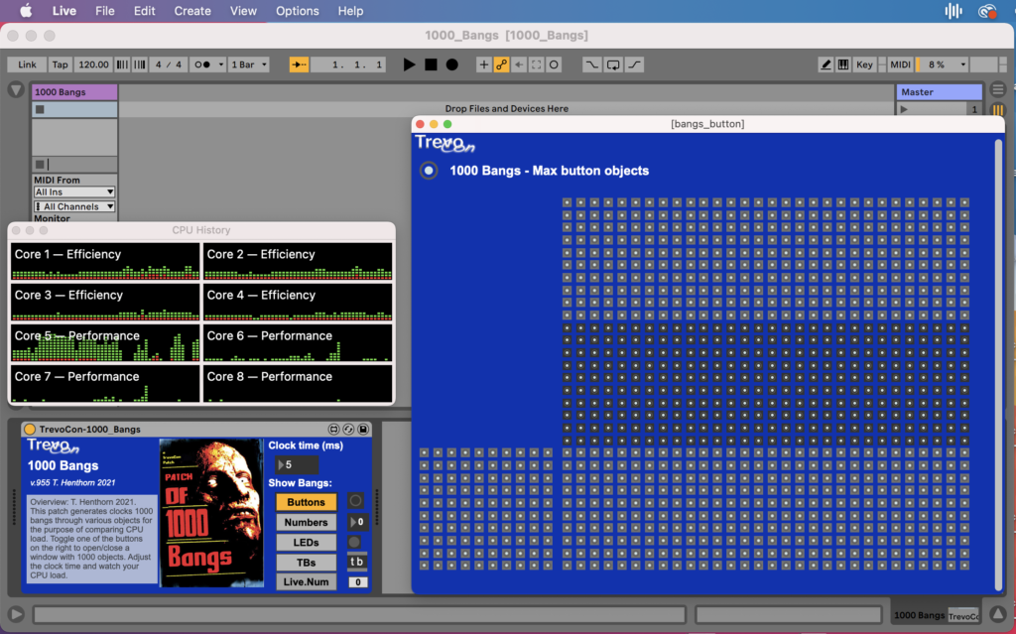Screen dimensions: 1016x634
Task: Select the Master track title
Action: [939, 92]
